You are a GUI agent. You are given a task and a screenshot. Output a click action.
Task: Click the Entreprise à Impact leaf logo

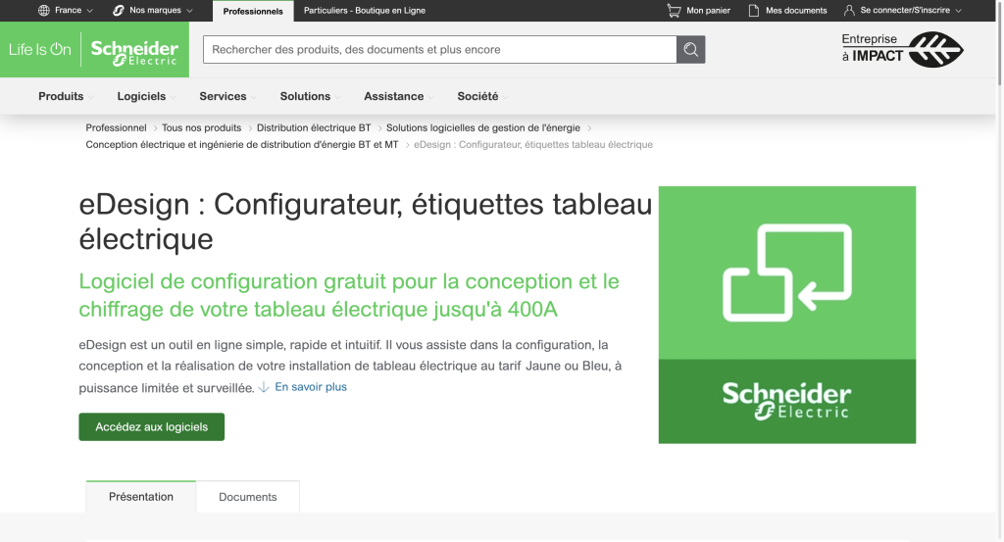click(902, 49)
